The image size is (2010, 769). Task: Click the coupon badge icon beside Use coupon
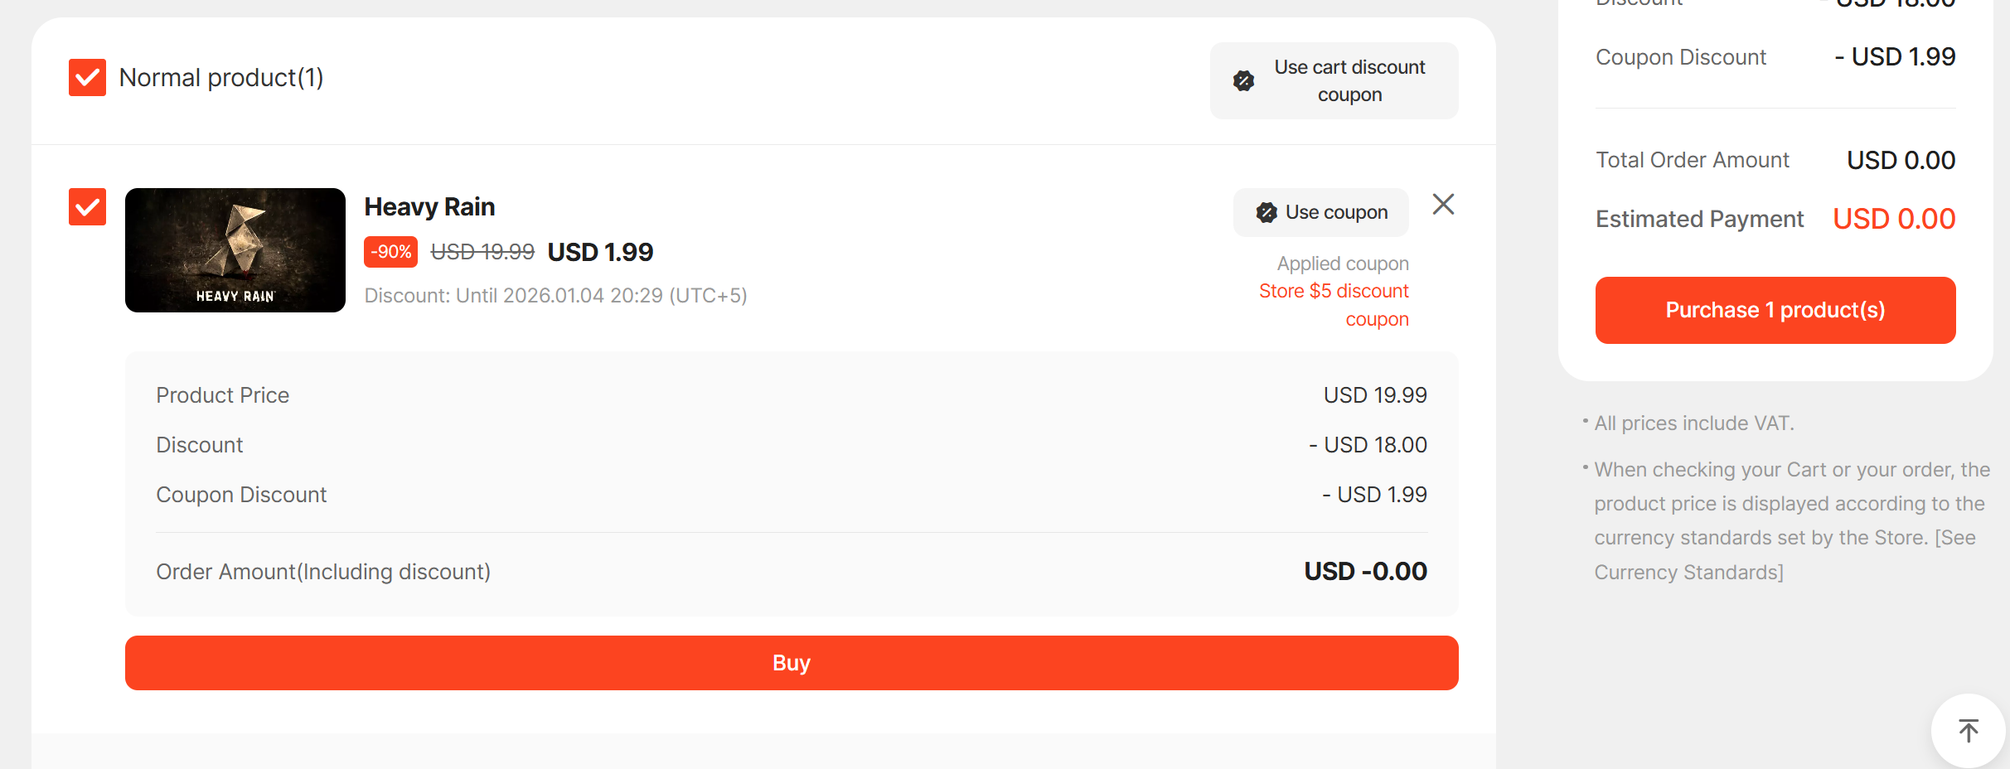tap(1266, 213)
